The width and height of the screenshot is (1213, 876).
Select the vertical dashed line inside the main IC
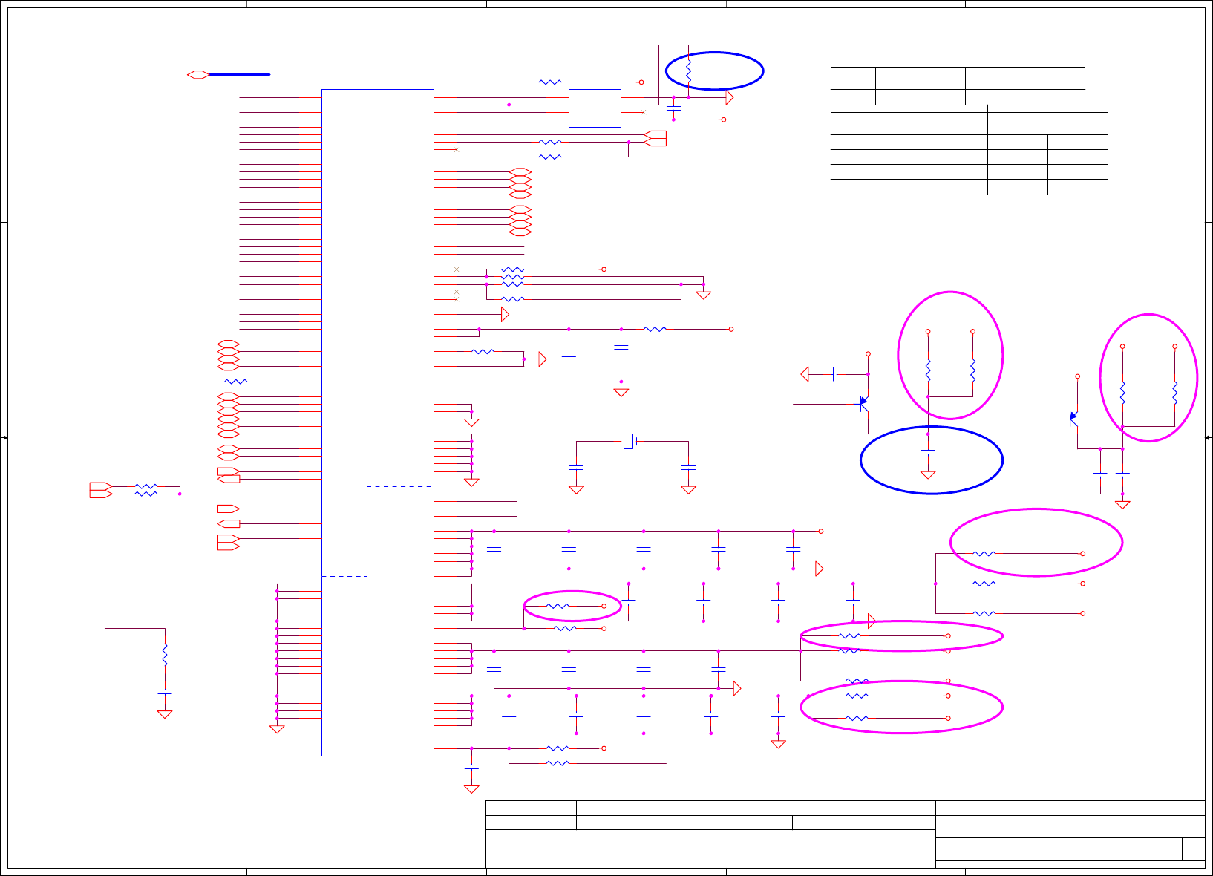(367, 333)
